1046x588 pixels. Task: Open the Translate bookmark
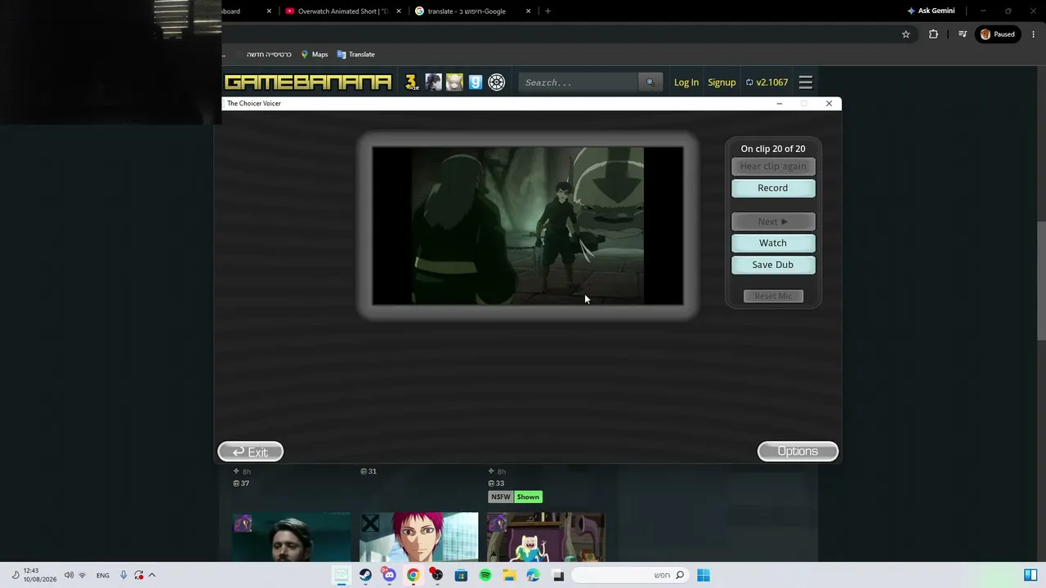tap(356, 55)
